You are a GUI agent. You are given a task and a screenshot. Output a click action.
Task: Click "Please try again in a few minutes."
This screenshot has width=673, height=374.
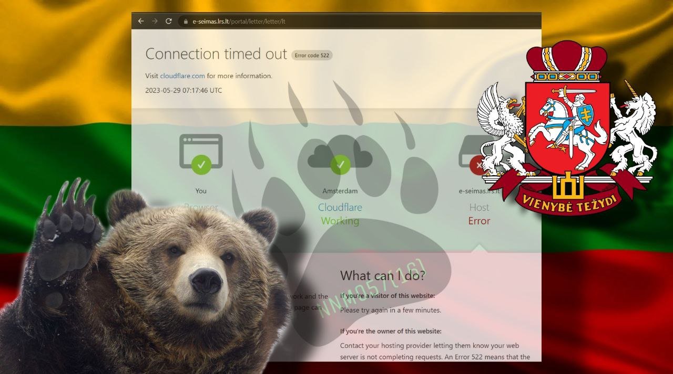(391, 310)
